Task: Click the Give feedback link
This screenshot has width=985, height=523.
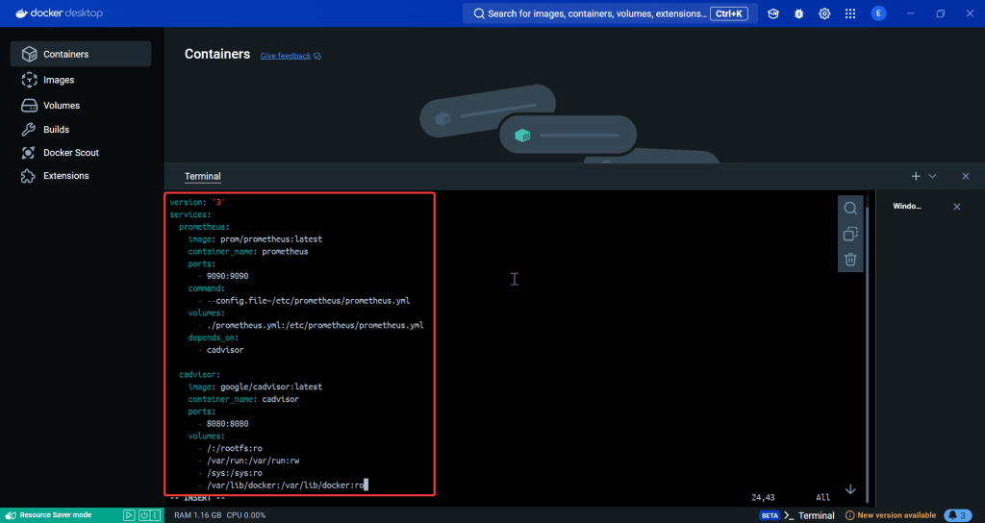Action: (x=286, y=56)
